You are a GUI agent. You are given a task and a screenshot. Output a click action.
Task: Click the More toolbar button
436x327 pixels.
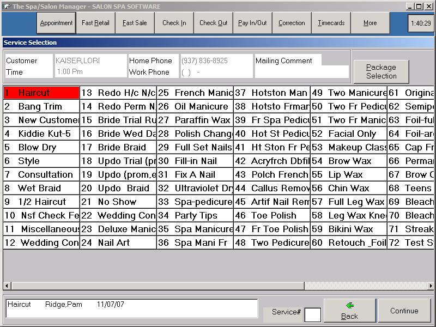tap(370, 23)
